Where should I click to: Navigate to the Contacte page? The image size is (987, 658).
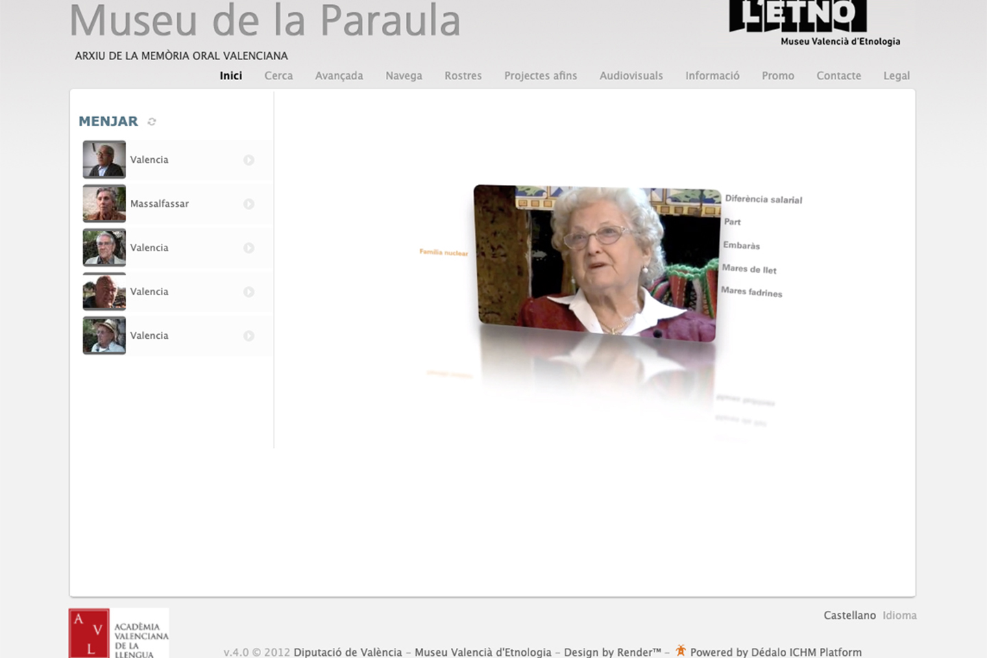click(838, 76)
